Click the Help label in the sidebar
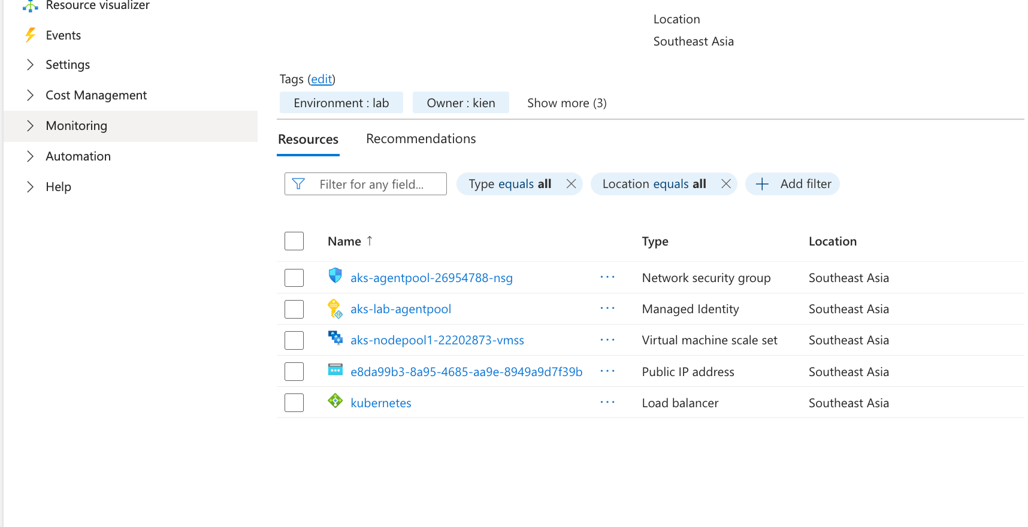 tap(59, 187)
